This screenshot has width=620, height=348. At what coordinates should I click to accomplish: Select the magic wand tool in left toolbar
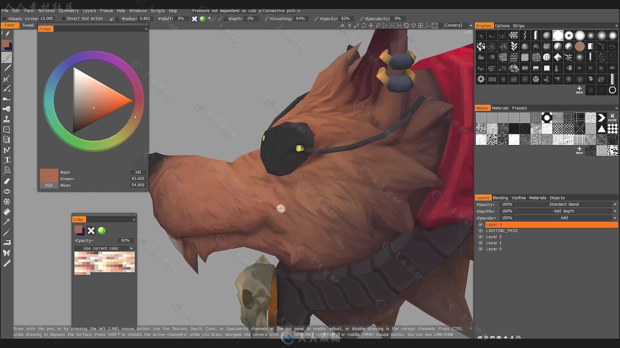coord(7,222)
